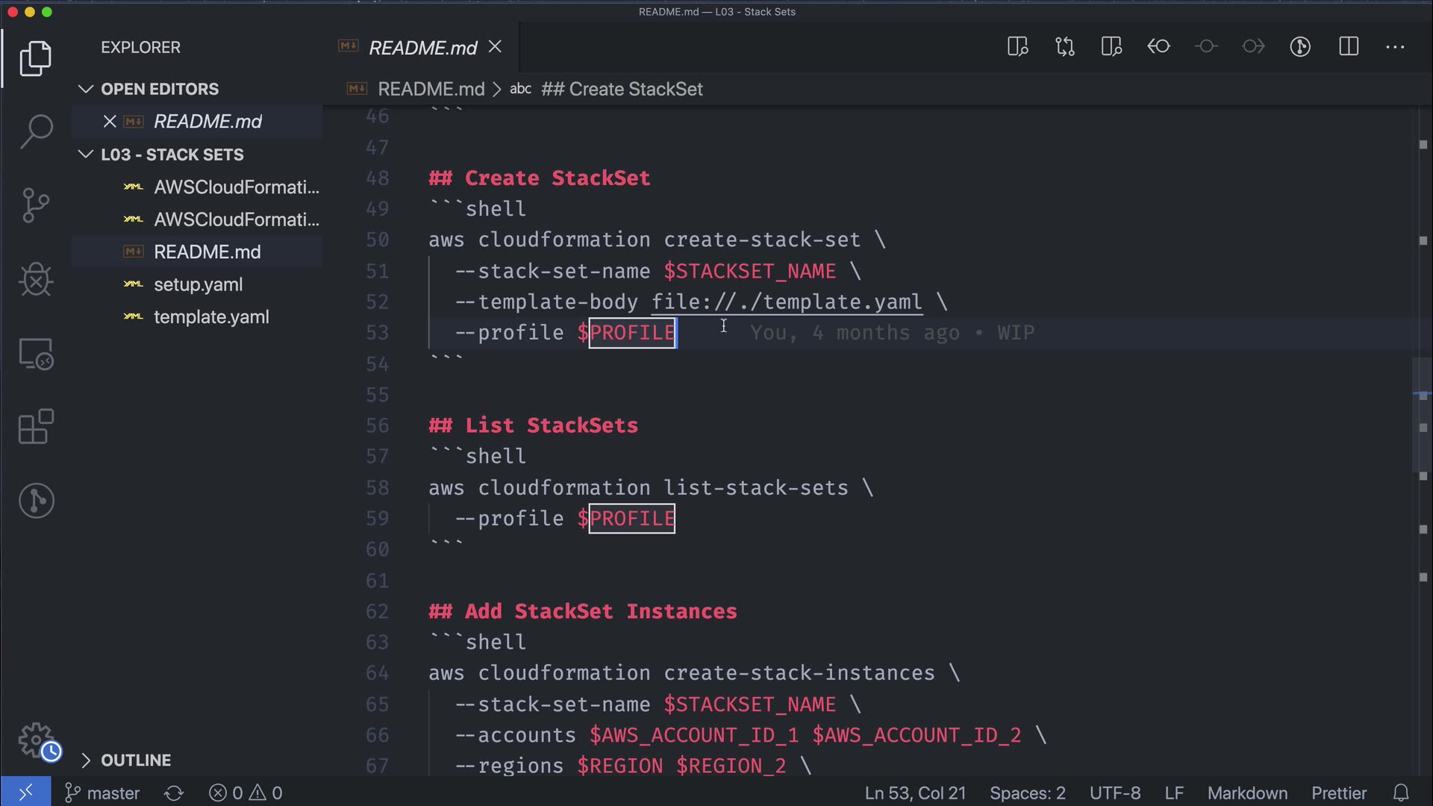Open the editor More Actions menu
This screenshot has width=1433, height=806.
coord(1394,47)
